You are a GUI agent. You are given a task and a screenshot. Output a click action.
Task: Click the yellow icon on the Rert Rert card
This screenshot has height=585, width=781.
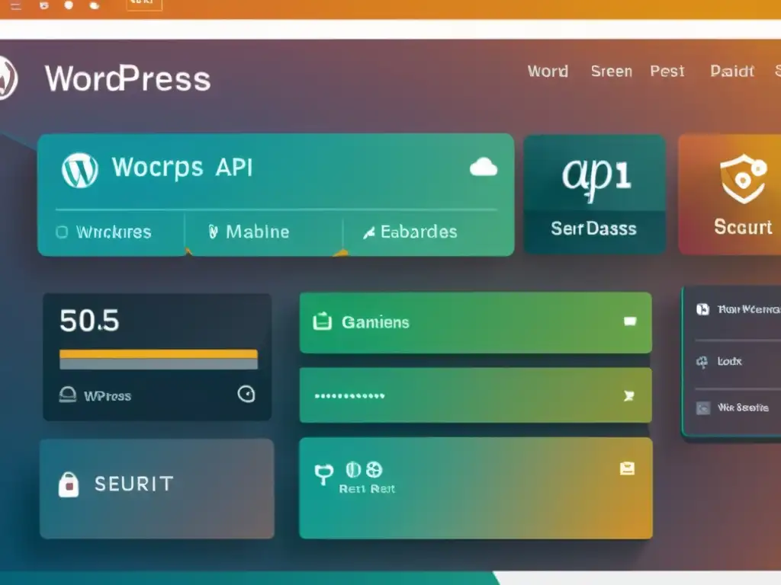click(627, 468)
